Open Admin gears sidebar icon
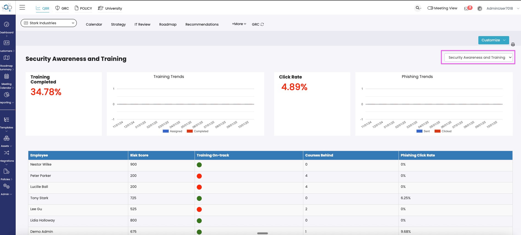 pyautogui.click(x=7, y=187)
